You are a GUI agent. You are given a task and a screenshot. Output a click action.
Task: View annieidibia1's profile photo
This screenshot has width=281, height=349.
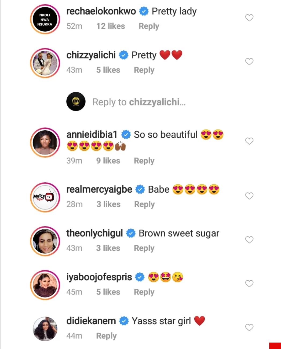45,142
